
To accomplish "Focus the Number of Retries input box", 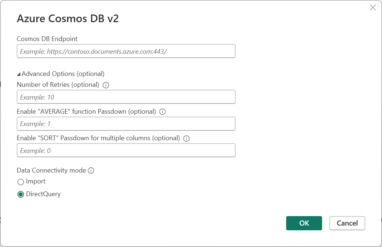I will pos(126,97).
